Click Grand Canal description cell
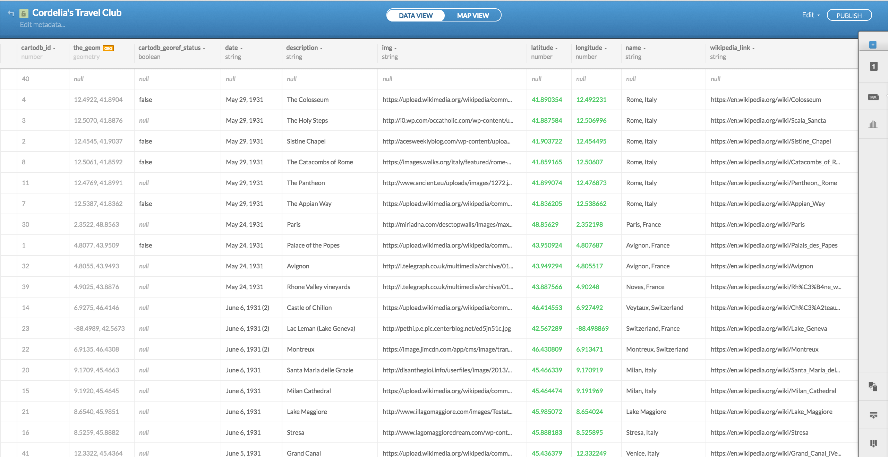The image size is (888, 457). pos(330,451)
